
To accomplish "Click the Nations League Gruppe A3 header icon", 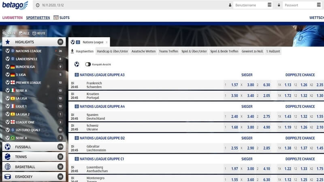I will [77, 75].
